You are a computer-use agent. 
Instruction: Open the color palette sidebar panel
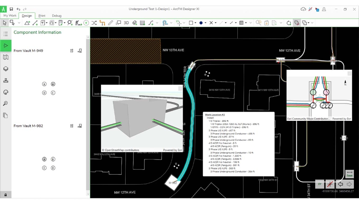coord(6,92)
